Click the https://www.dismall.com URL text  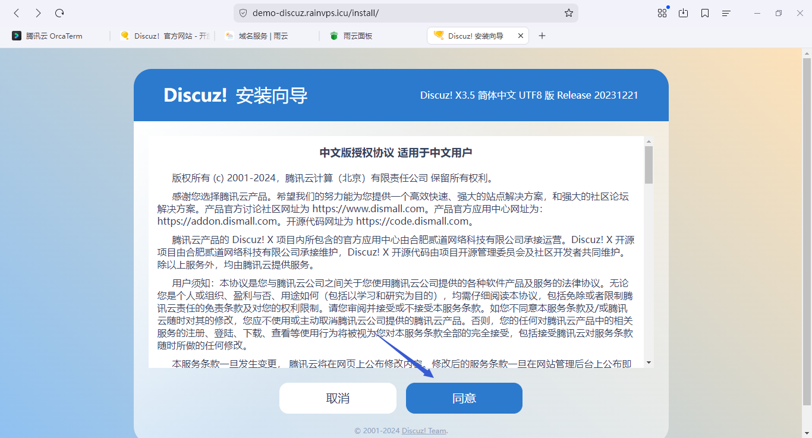369,209
